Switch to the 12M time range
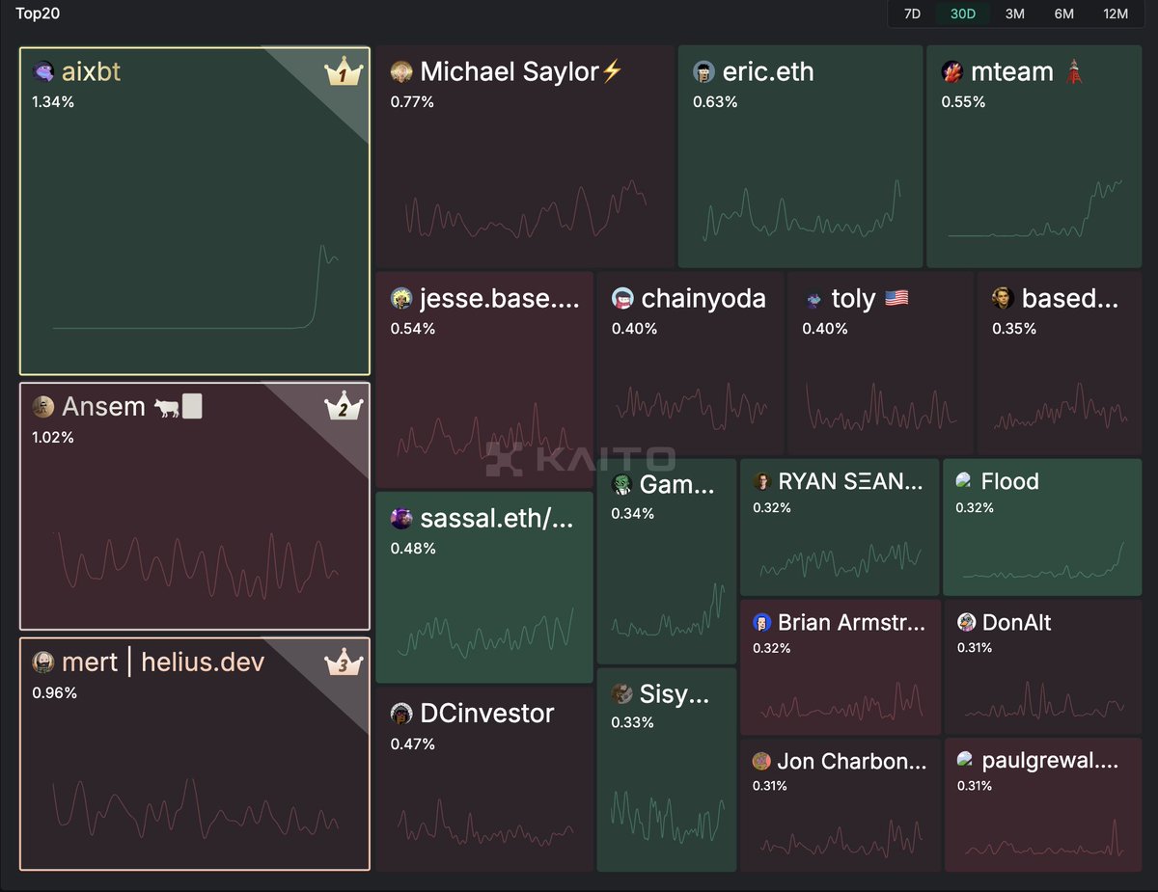The image size is (1158, 892). click(x=1116, y=14)
